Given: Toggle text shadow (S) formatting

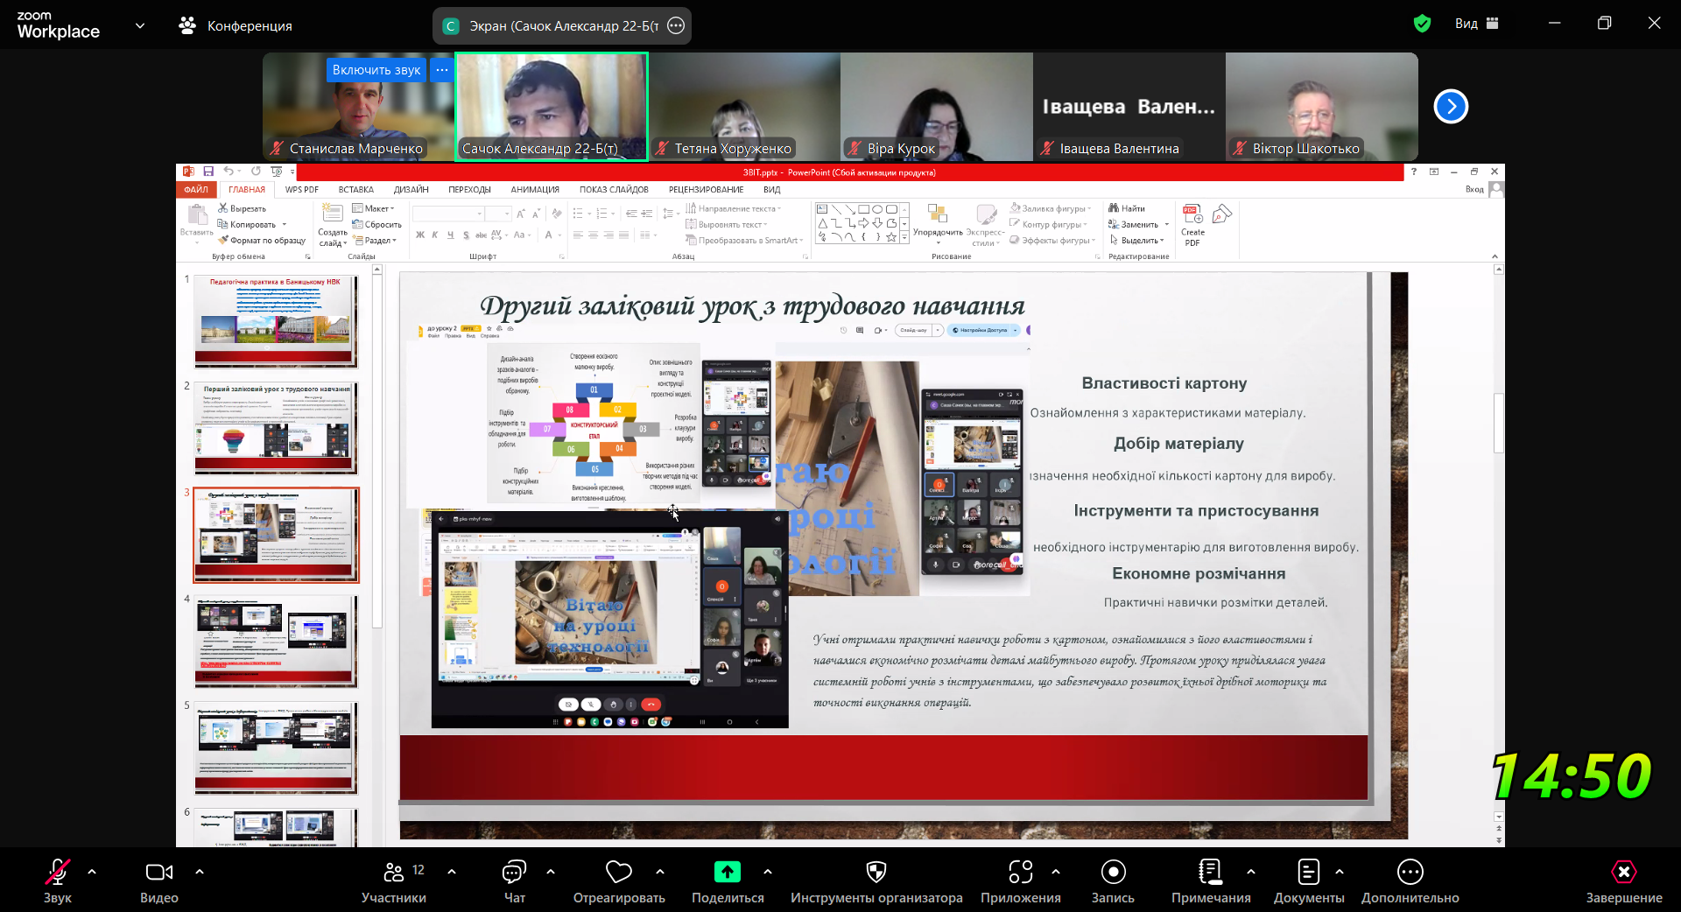Looking at the screenshot, I should coord(466,235).
